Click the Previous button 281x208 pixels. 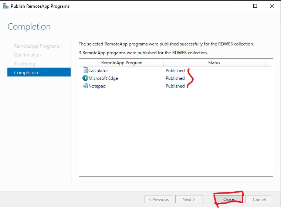158,199
